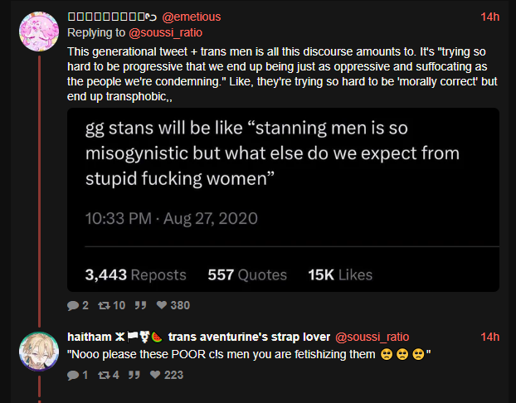This screenshot has width=516, height=403.
Task: Open @emetious profile handle link
Action: pyautogui.click(x=191, y=17)
